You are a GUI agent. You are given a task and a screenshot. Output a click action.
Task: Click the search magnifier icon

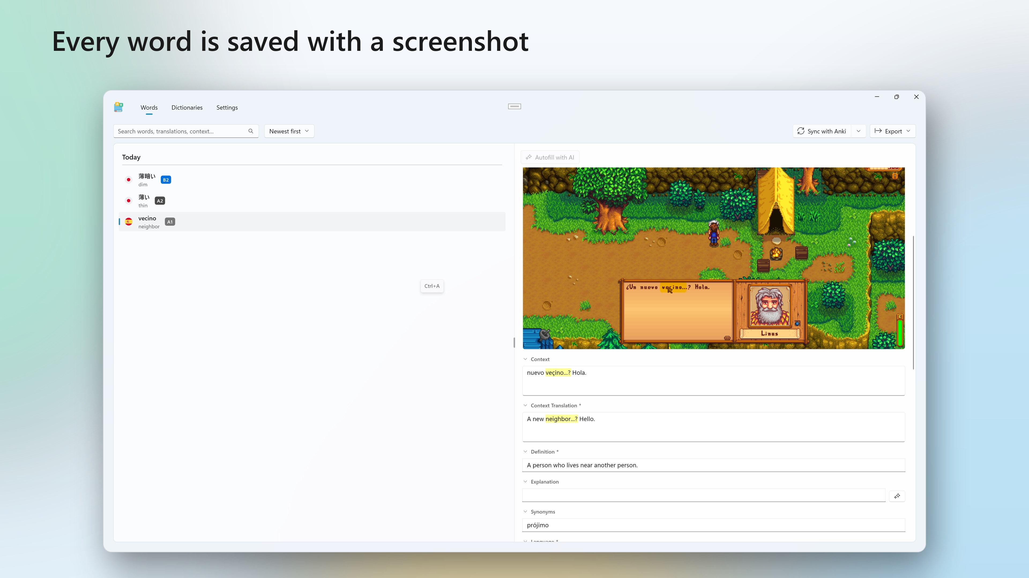tap(251, 131)
